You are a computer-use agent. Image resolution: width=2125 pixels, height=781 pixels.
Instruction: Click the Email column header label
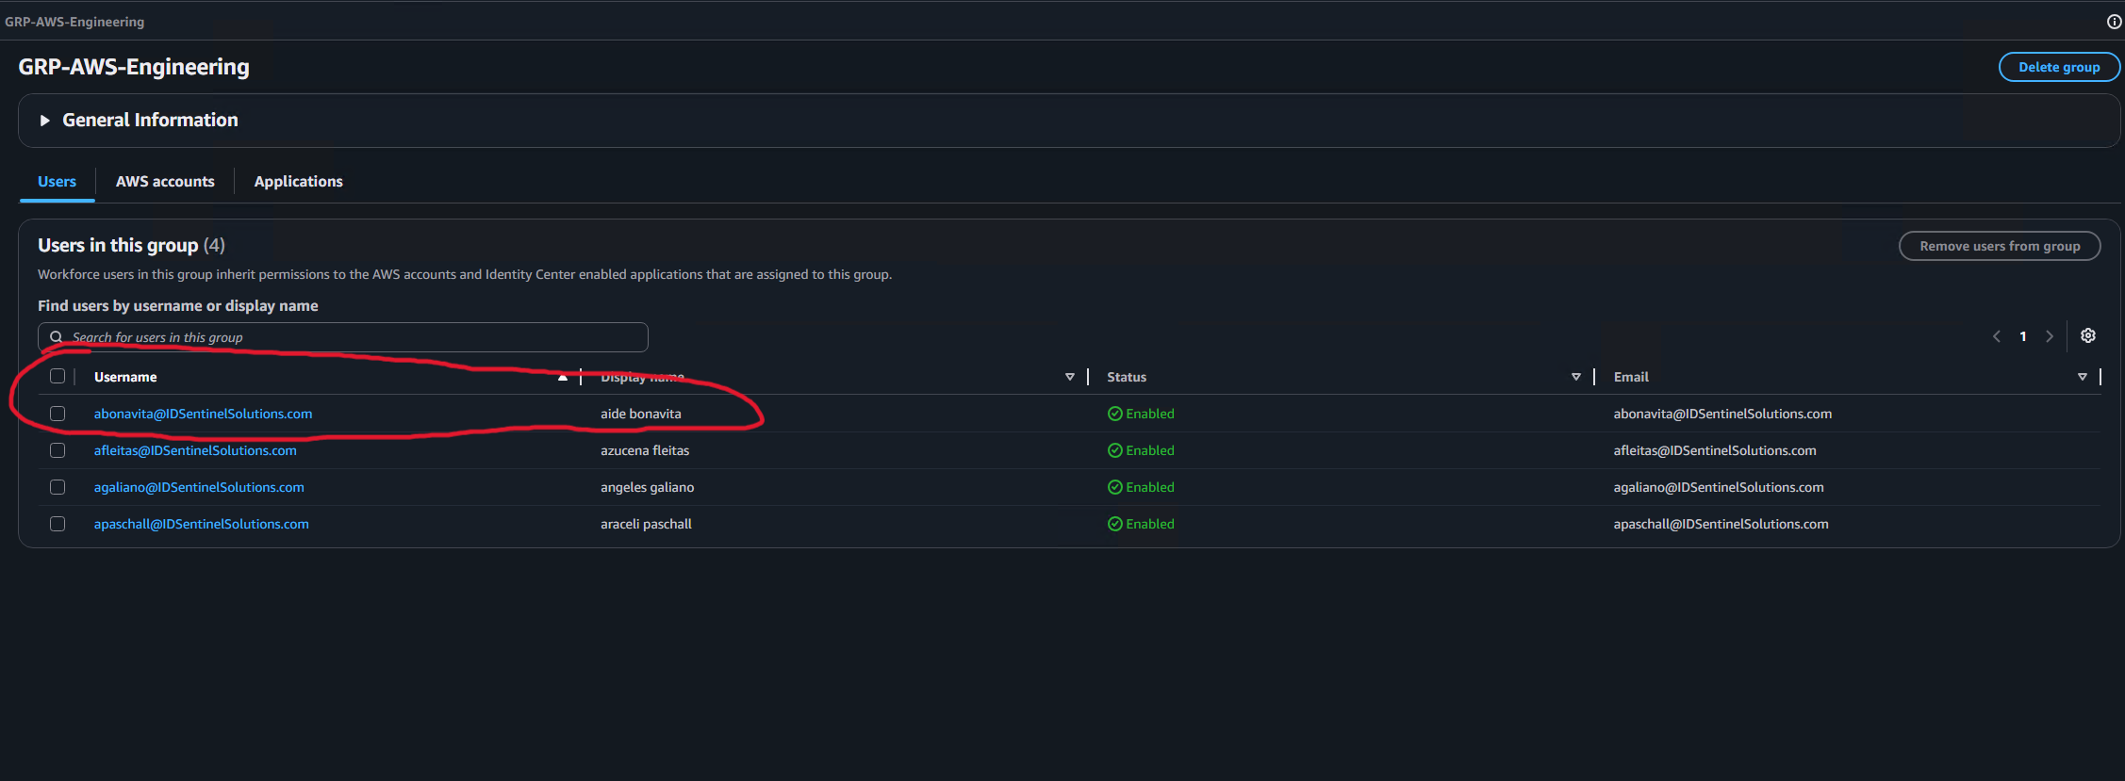coord(1631,377)
